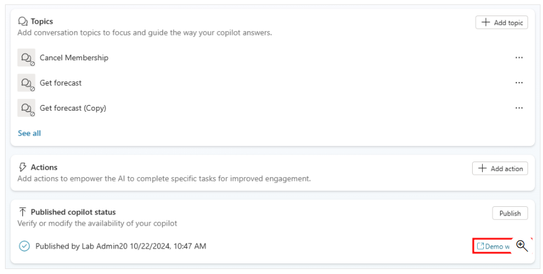Click the Published by Lab Admin20 text

click(x=121, y=246)
